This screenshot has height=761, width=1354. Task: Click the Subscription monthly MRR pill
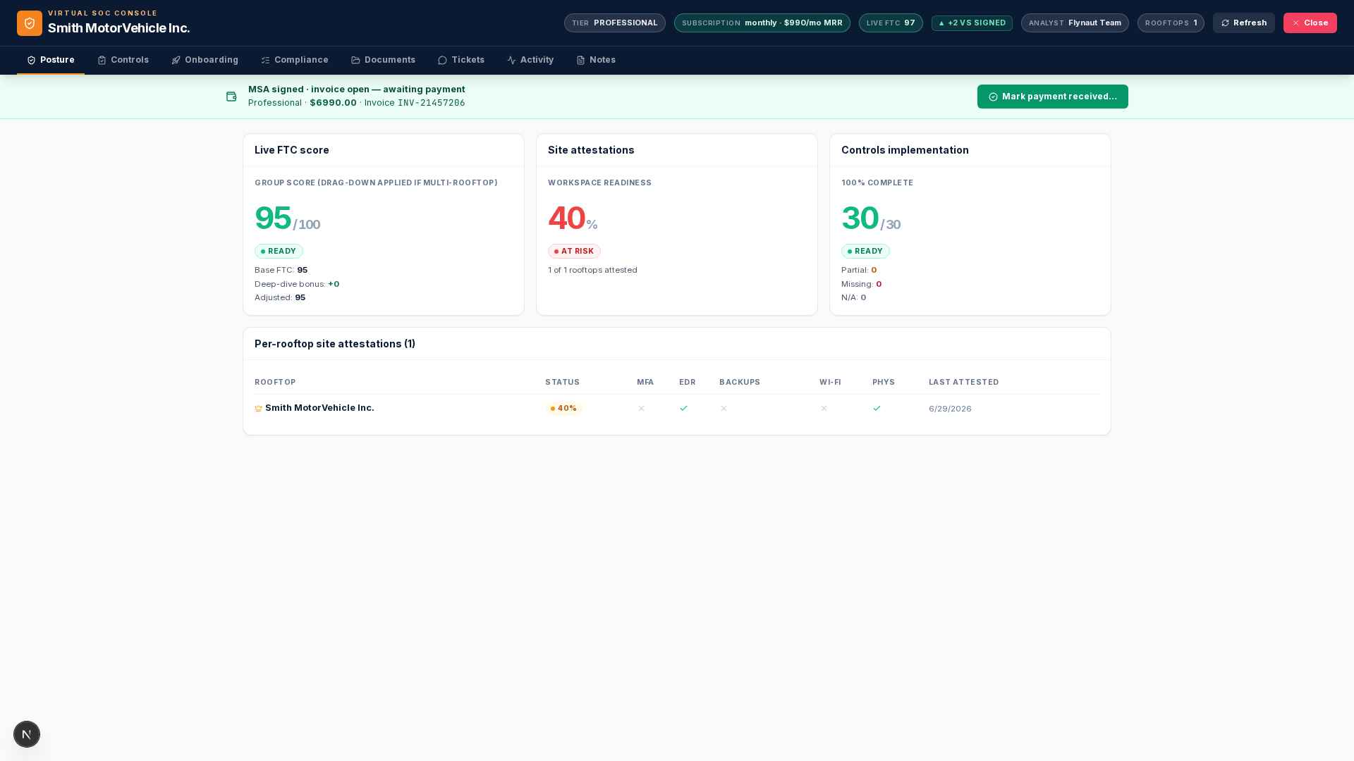coord(762,23)
